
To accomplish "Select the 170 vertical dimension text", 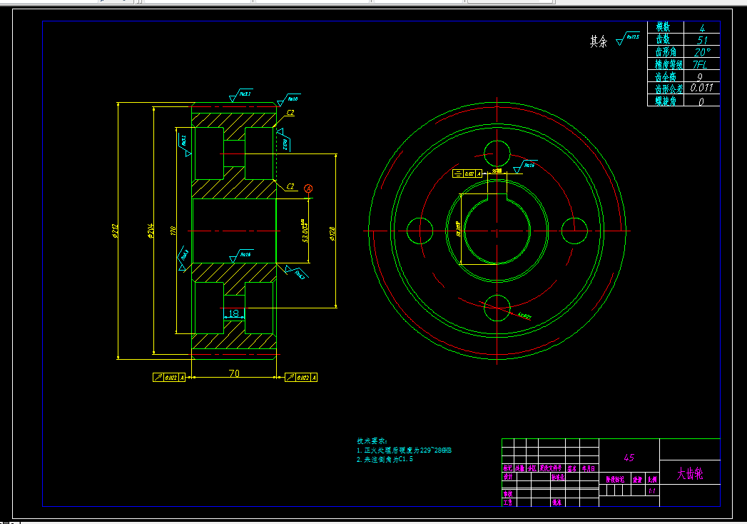I will tap(173, 231).
